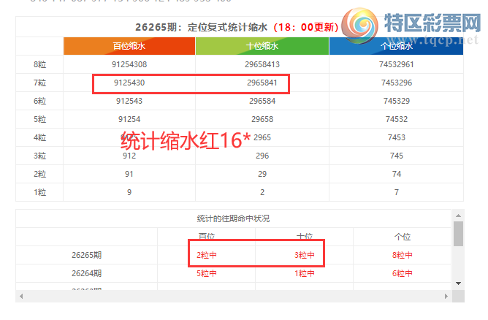488x320 pixels.
Task: Click cell value 29 in 2粒 row
Action: click(262, 174)
